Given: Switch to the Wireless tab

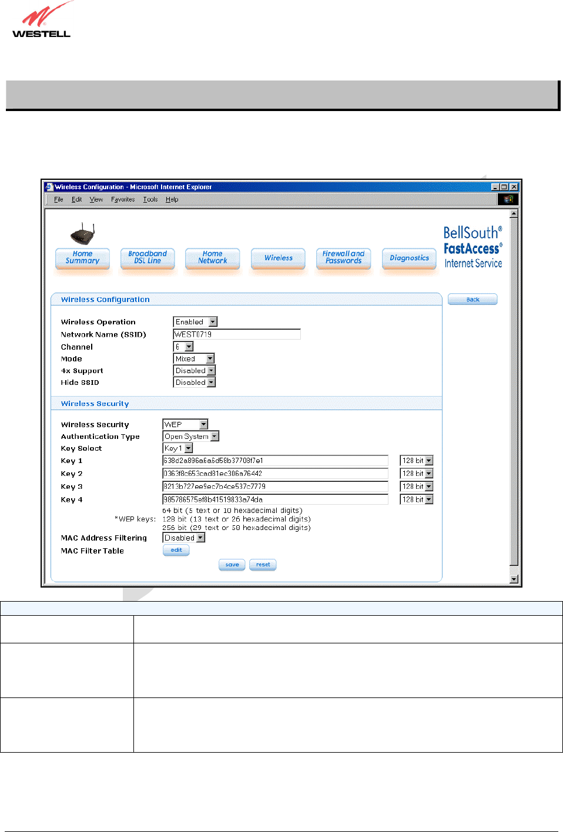Looking at the screenshot, I should 278,258.
